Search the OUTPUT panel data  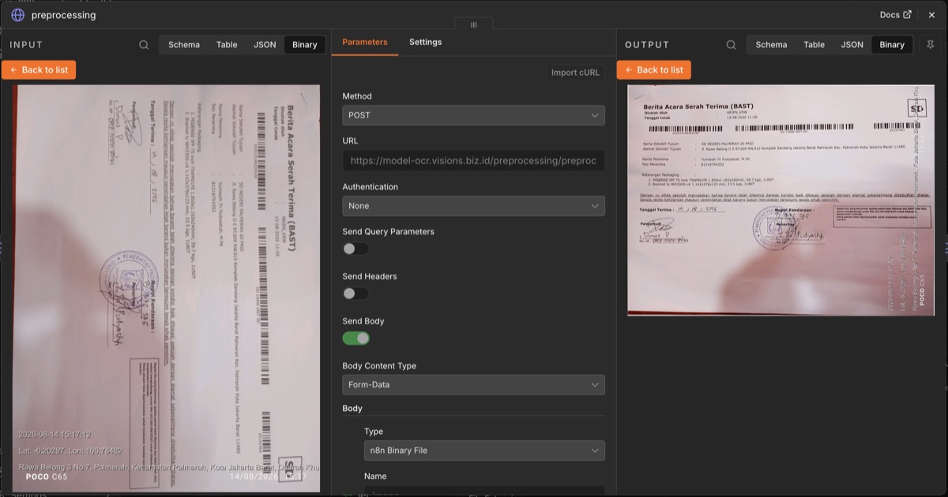[731, 45]
